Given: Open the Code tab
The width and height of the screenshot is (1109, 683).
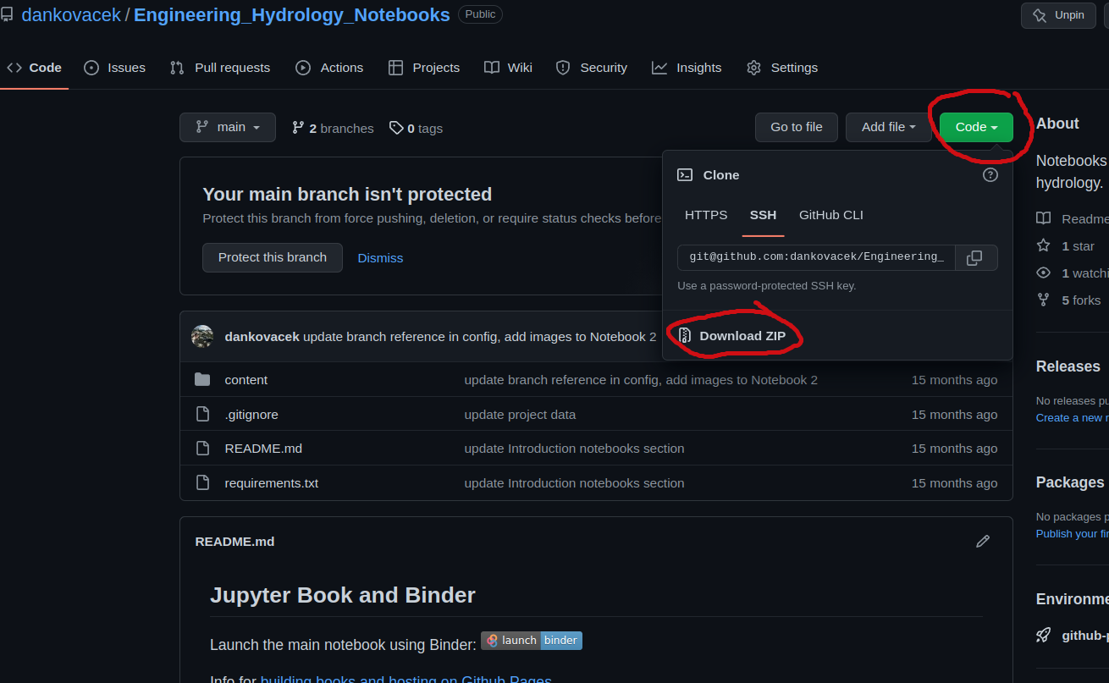Looking at the screenshot, I should pos(34,68).
